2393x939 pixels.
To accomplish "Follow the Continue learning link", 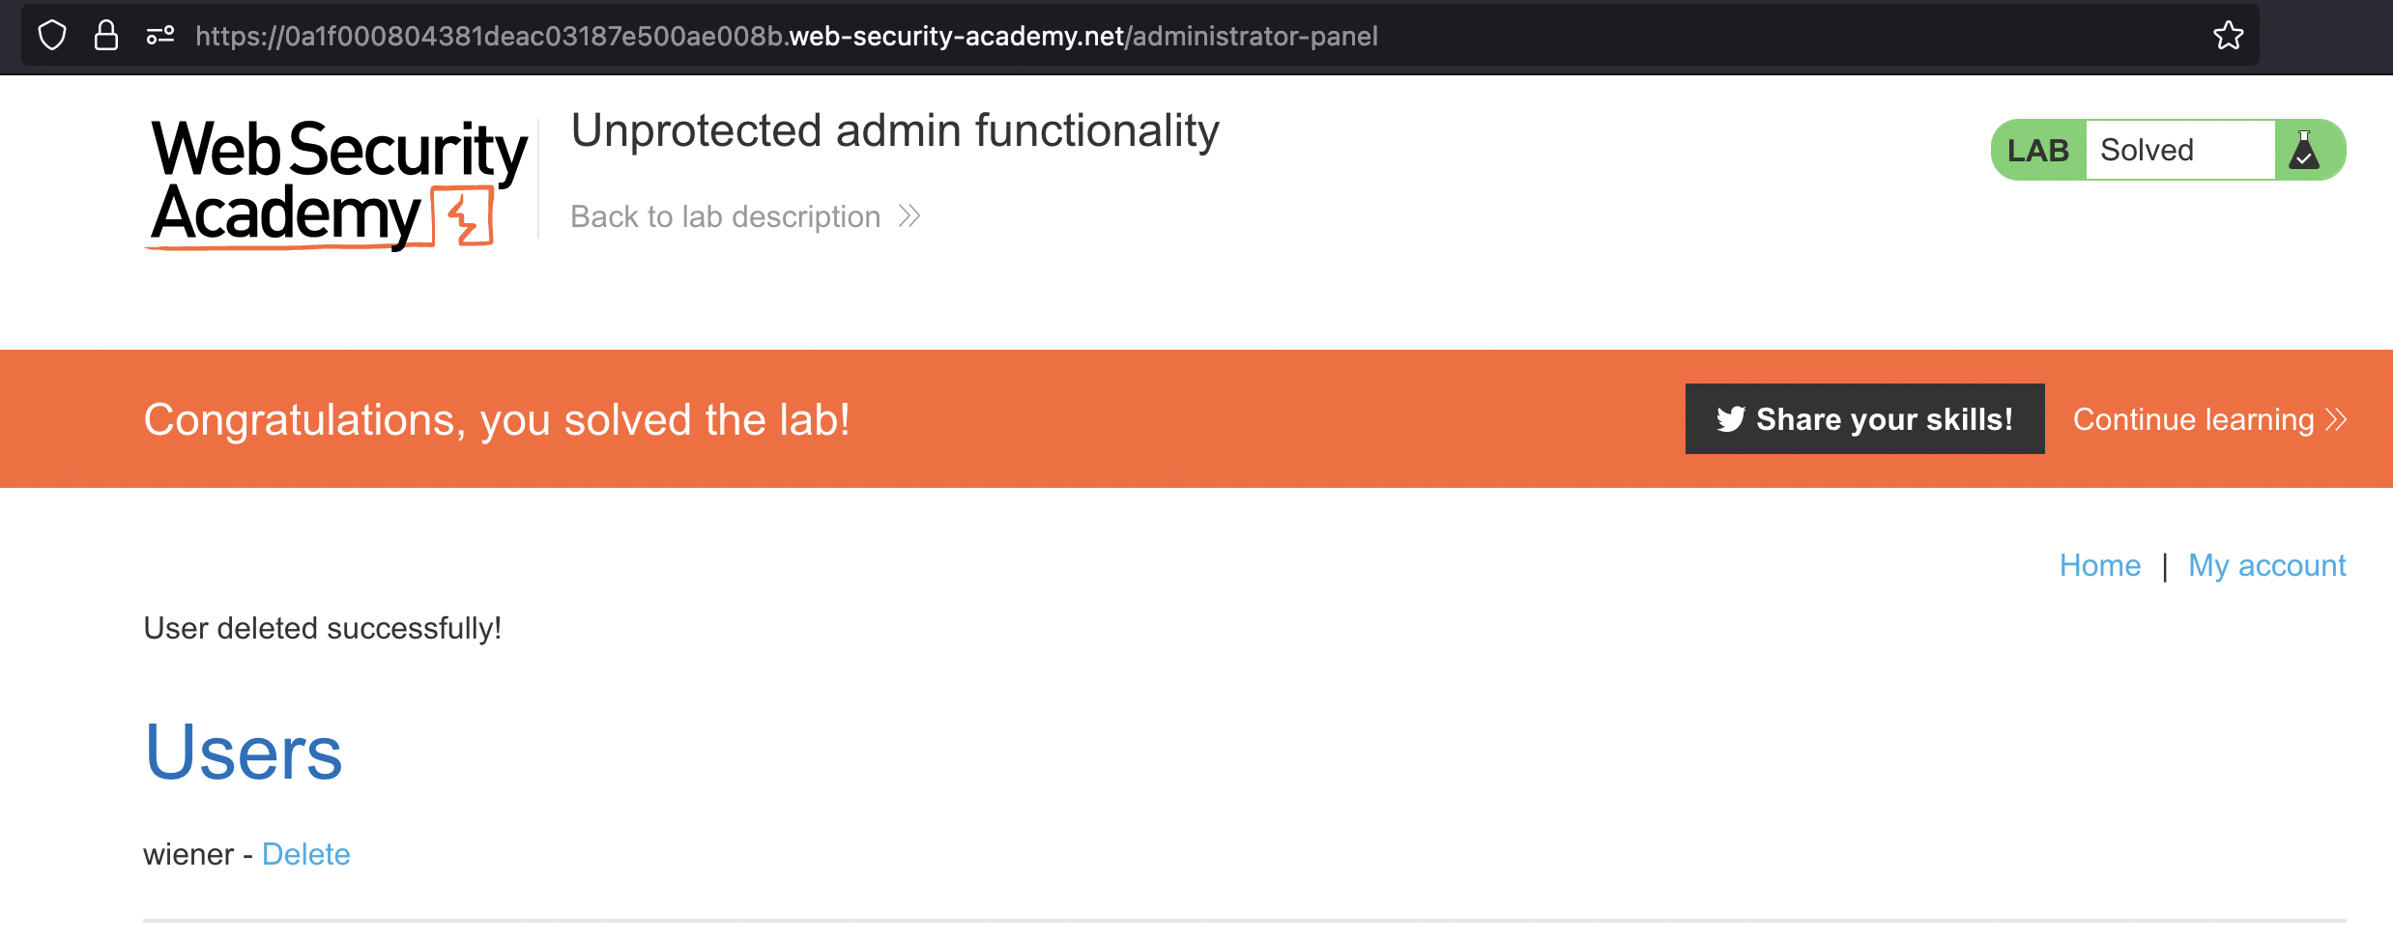I will point(2193,419).
